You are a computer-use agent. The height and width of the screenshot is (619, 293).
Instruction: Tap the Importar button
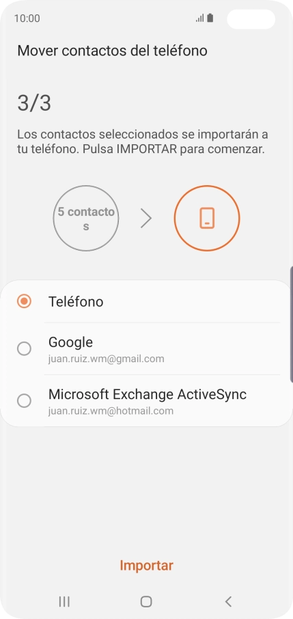coord(146,565)
